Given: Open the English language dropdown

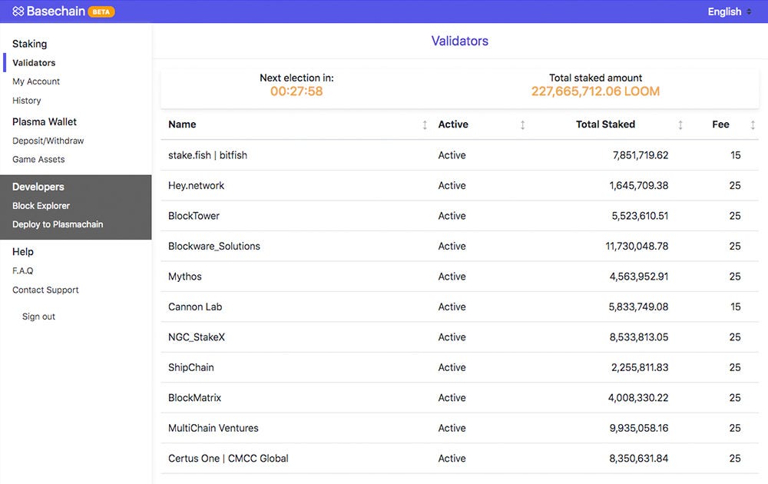Looking at the screenshot, I should (x=730, y=12).
